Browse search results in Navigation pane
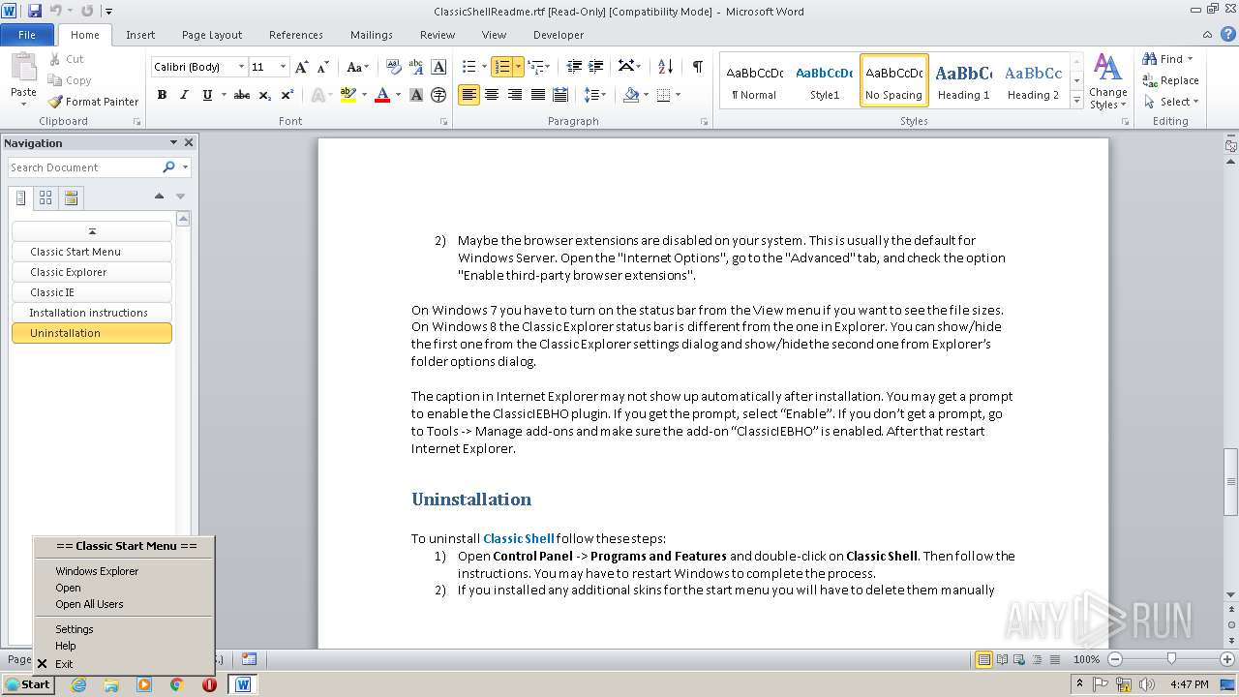Image resolution: width=1239 pixels, height=697 pixels. (x=71, y=198)
